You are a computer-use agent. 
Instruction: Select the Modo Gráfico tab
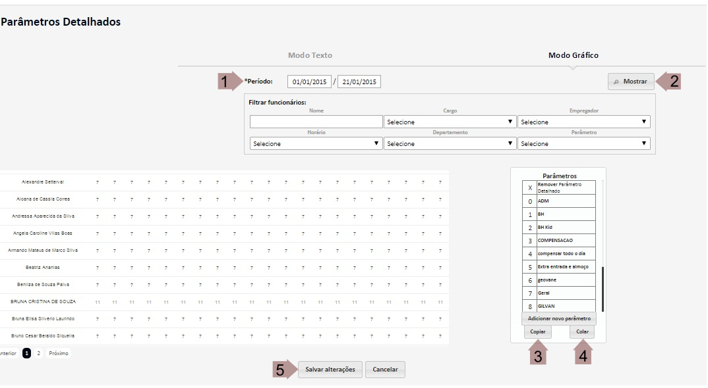(573, 55)
